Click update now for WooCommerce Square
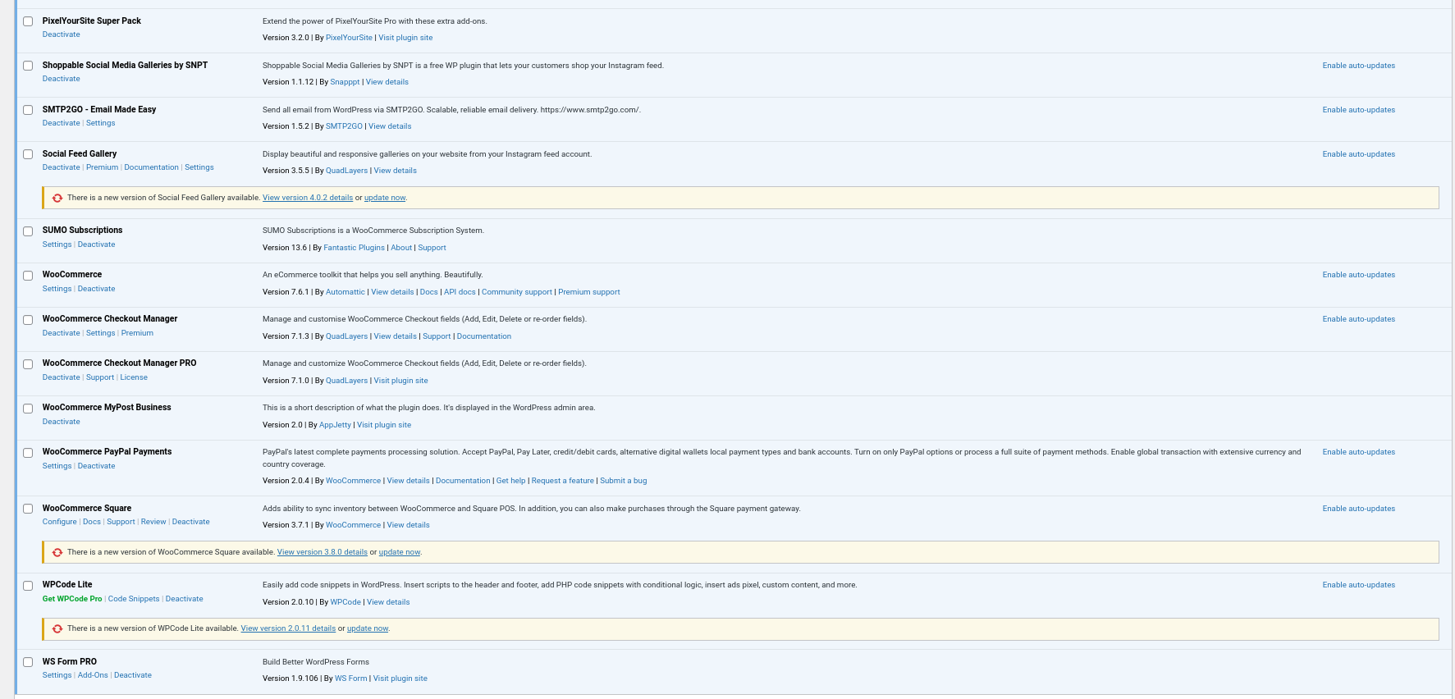Screen dimensions: 1455x699 (399, 552)
